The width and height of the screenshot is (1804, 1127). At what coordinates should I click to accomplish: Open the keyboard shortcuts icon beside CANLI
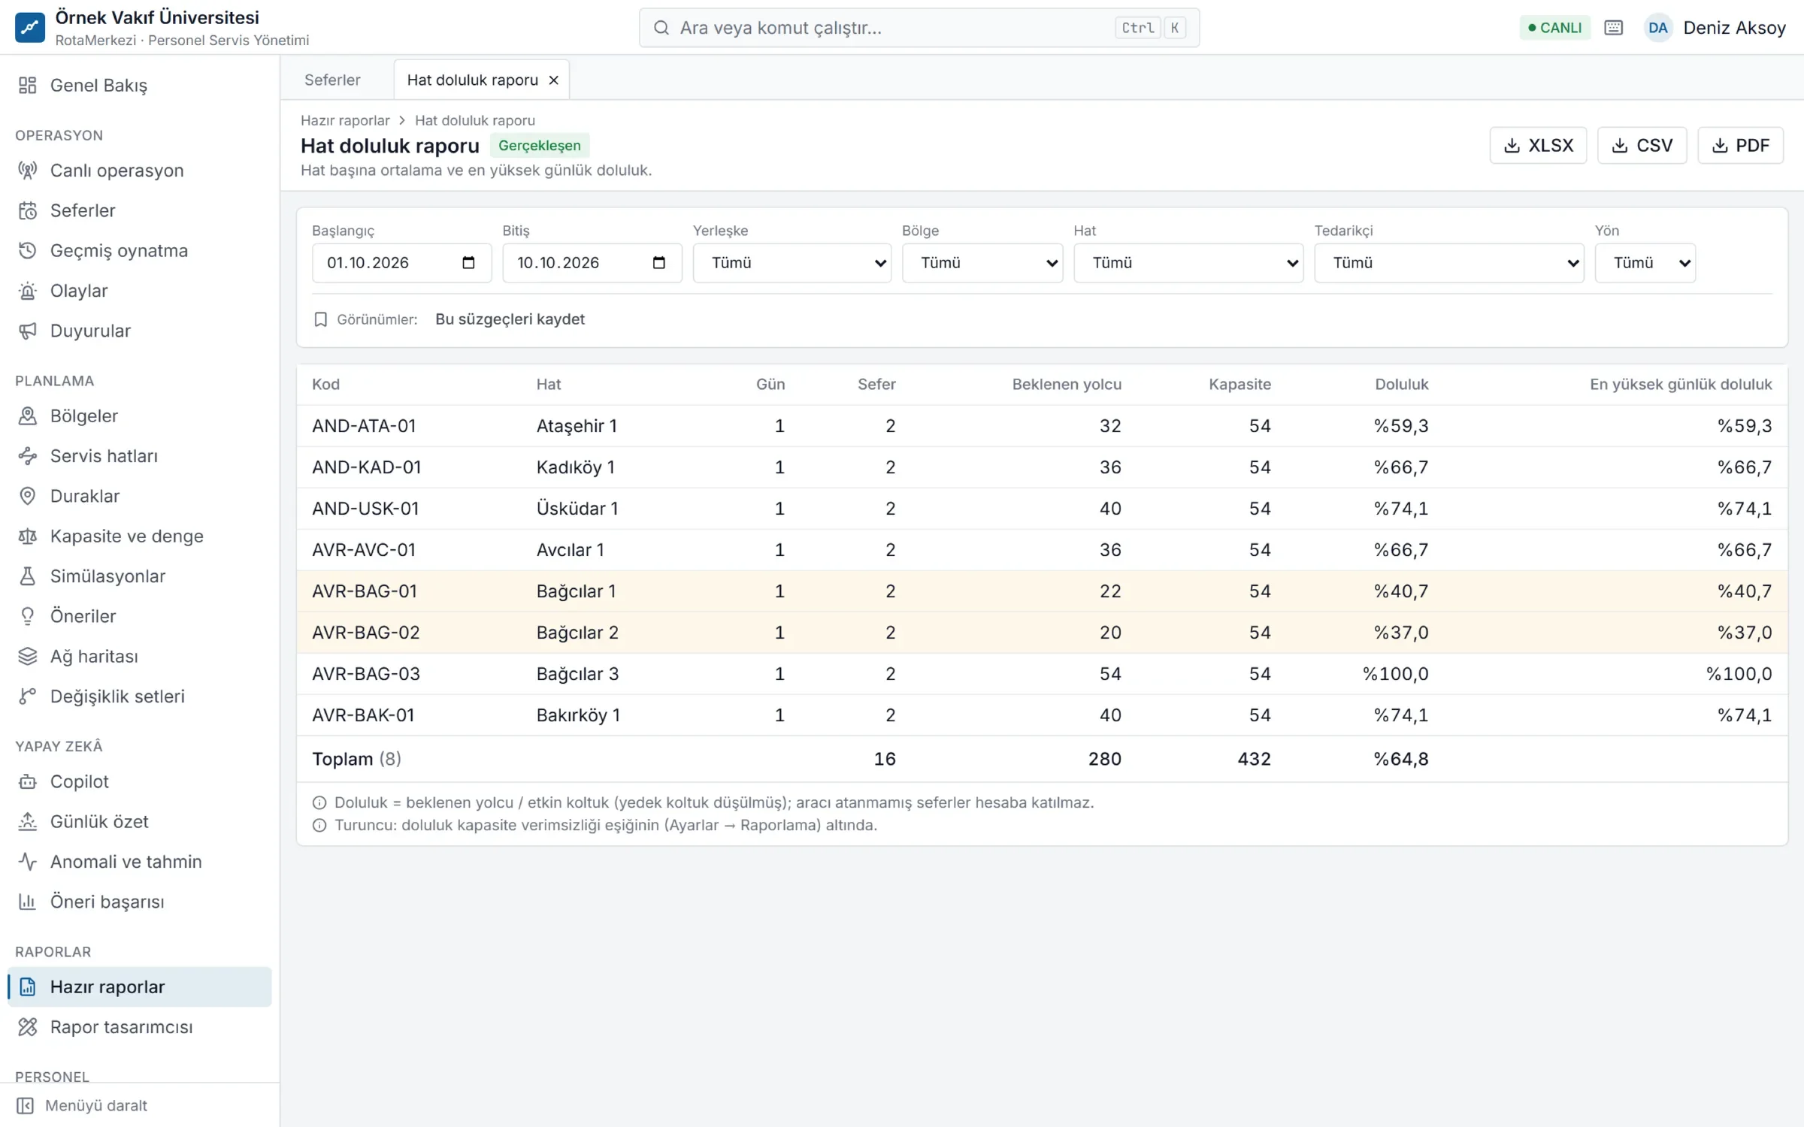pos(1613,28)
